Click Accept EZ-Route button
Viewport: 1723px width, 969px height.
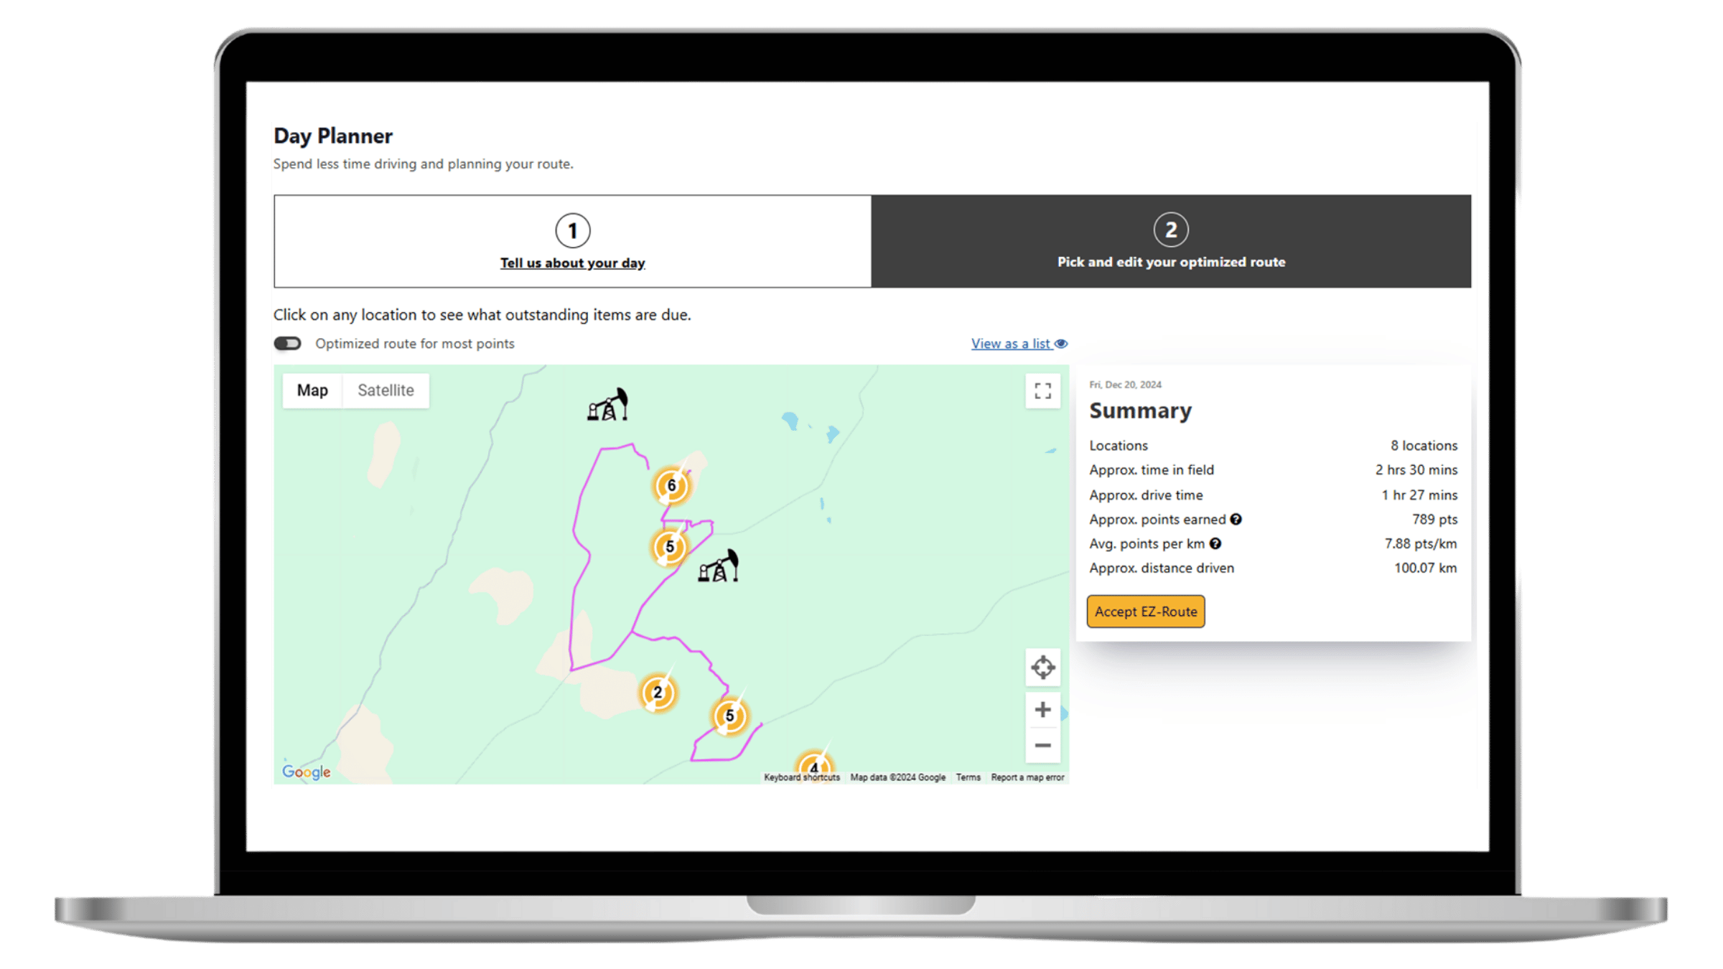(x=1146, y=612)
